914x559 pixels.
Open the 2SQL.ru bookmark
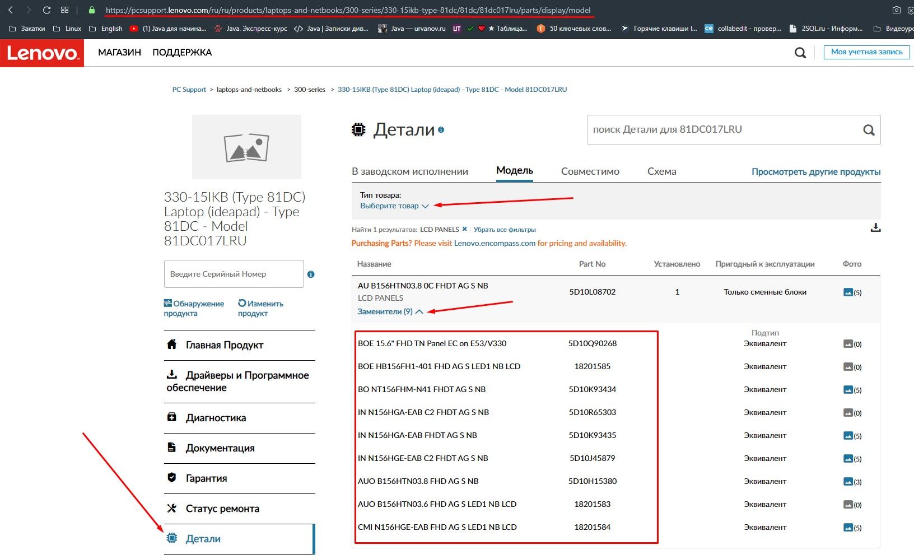[x=826, y=29]
